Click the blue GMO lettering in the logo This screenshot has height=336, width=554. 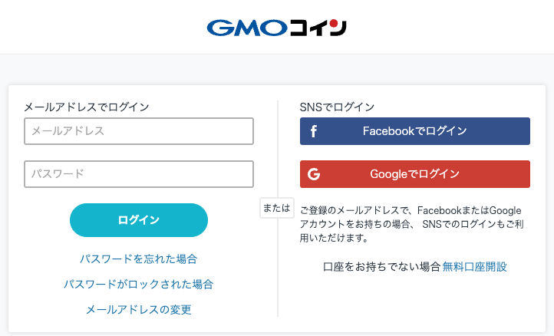point(247,28)
